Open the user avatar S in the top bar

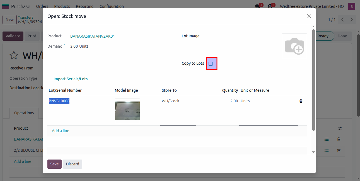[x=351, y=6]
